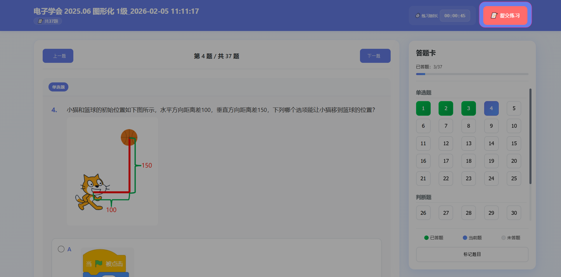Click the 答题卡 panel title
This screenshot has width=561, height=277.
click(x=426, y=53)
